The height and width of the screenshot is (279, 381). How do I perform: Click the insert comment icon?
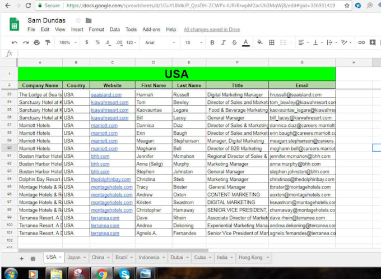[373, 42]
